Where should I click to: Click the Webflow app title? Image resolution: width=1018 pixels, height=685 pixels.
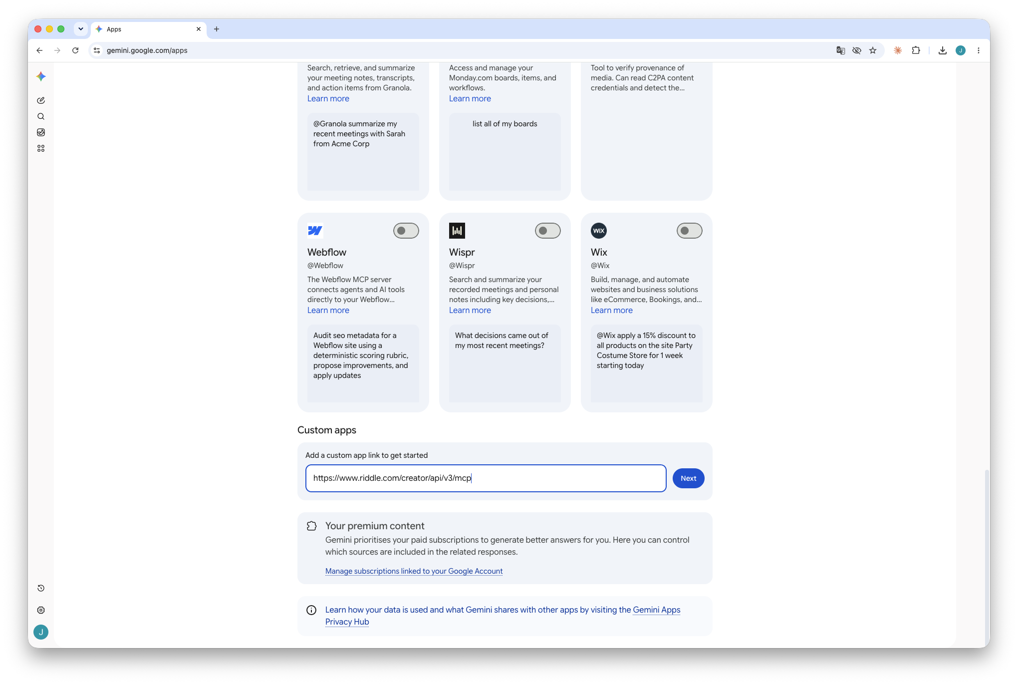tap(327, 253)
